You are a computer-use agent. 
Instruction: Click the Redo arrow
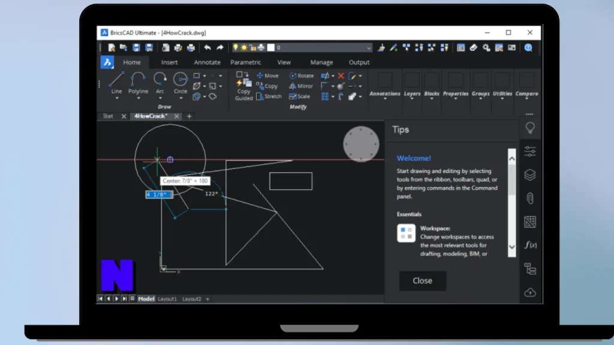point(220,48)
